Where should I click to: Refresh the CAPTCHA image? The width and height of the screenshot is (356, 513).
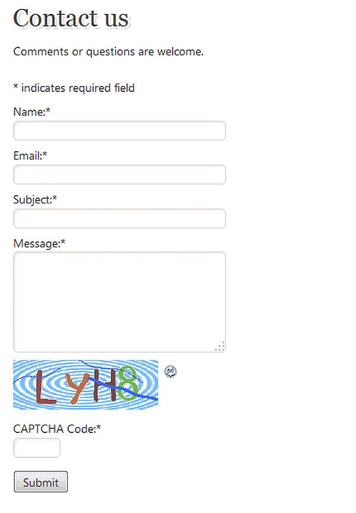tap(170, 372)
